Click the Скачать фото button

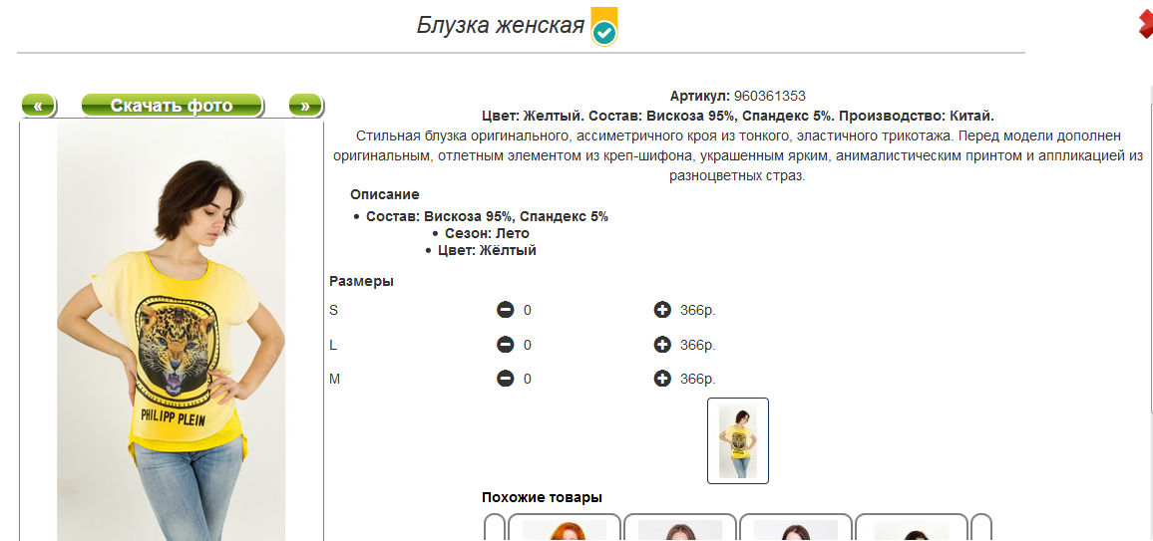pos(172,106)
